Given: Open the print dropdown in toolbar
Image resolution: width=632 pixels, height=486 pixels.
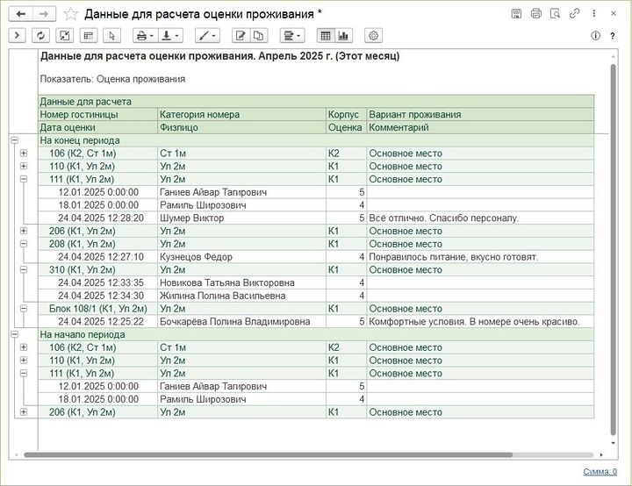Looking at the screenshot, I should pyautogui.click(x=146, y=36).
